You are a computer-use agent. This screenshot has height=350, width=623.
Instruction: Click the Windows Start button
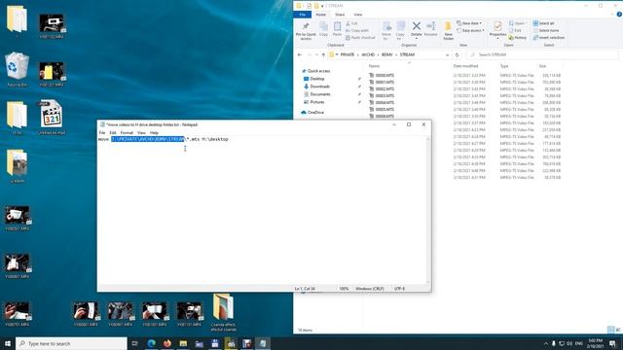pos(8,343)
